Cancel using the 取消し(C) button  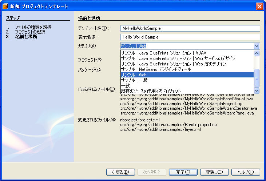click(x=214, y=172)
